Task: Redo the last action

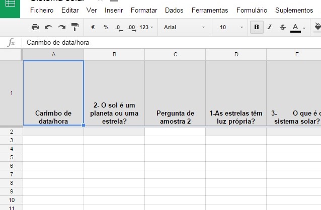Action: pyautogui.click(x=61, y=27)
